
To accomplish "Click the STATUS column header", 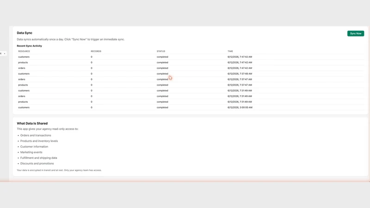I will (161, 51).
